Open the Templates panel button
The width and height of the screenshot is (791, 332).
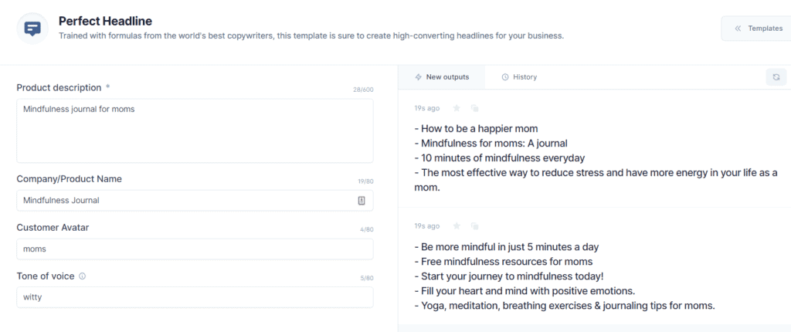click(x=757, y=29)
